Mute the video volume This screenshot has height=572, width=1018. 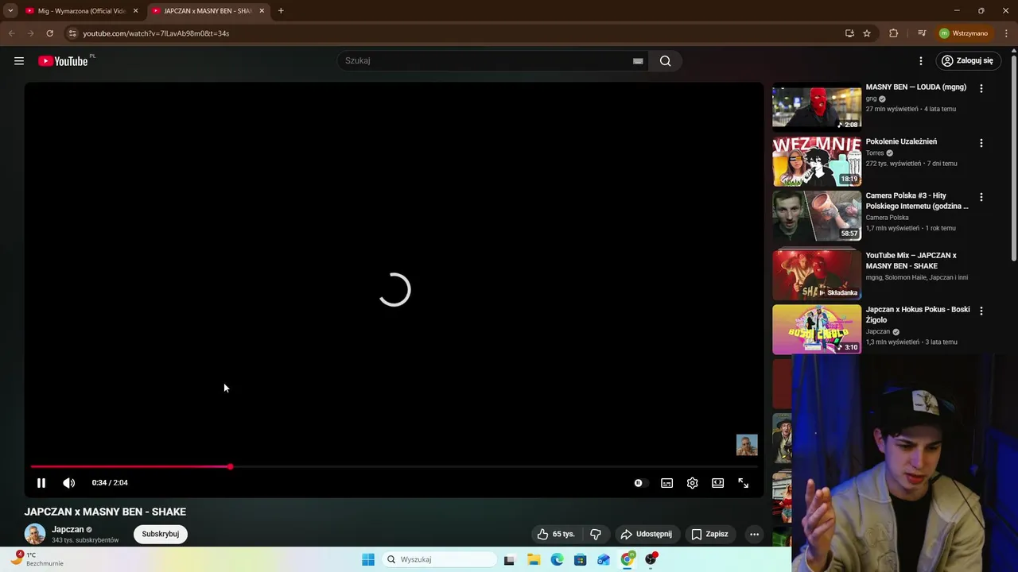69,483
